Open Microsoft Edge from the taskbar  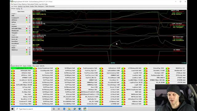tap(64, 109)
